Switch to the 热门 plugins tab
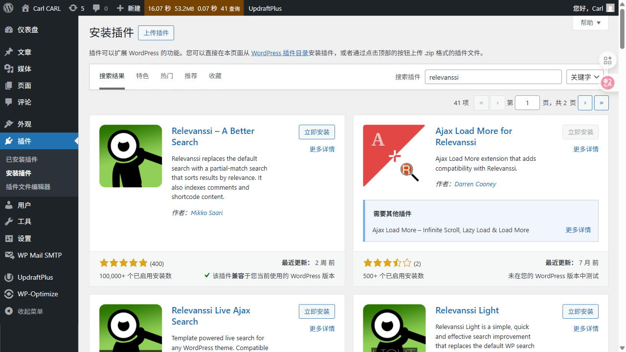 click(x=166, y=76)
